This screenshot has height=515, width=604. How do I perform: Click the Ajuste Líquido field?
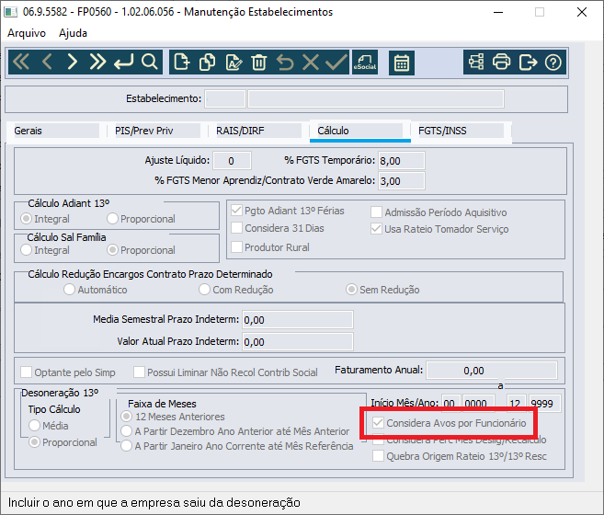233,161
